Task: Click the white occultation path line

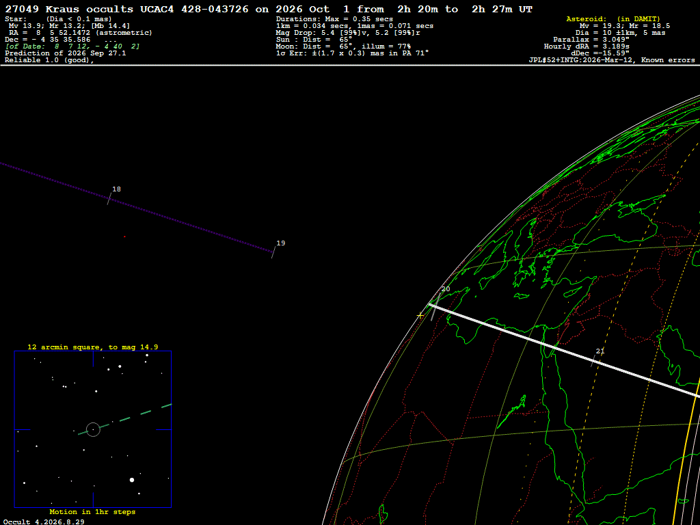Action: tap(564, 350)
